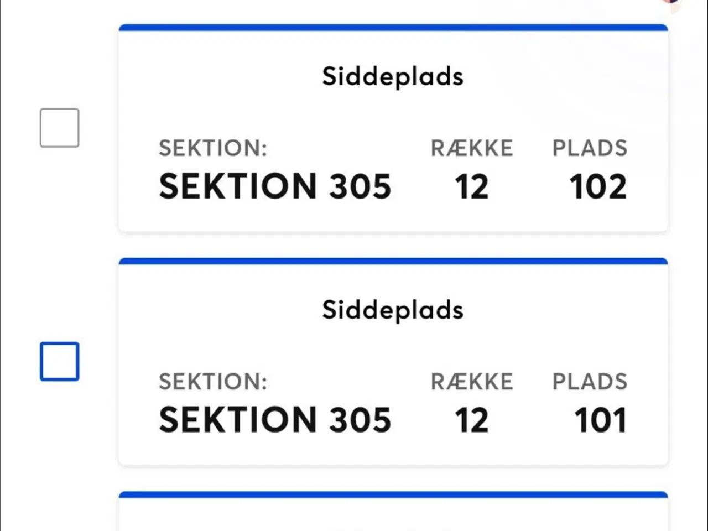Select the SEKTION 305 text on the seat 101 ticket
The width and height of the screenshot is (708, 531).
point(275,420)
